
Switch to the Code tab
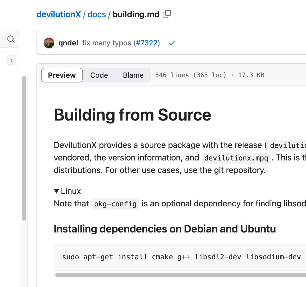click(x=99, y=75)
